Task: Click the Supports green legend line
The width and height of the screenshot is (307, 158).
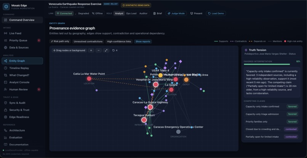Action: point(216,41)
